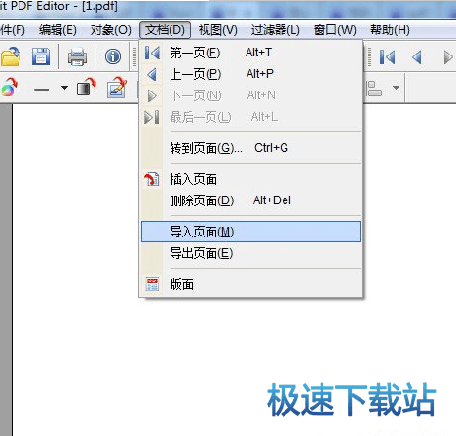Choose 导出页面(E) menu entry
456x436 pixels.
tap(250, 253)
